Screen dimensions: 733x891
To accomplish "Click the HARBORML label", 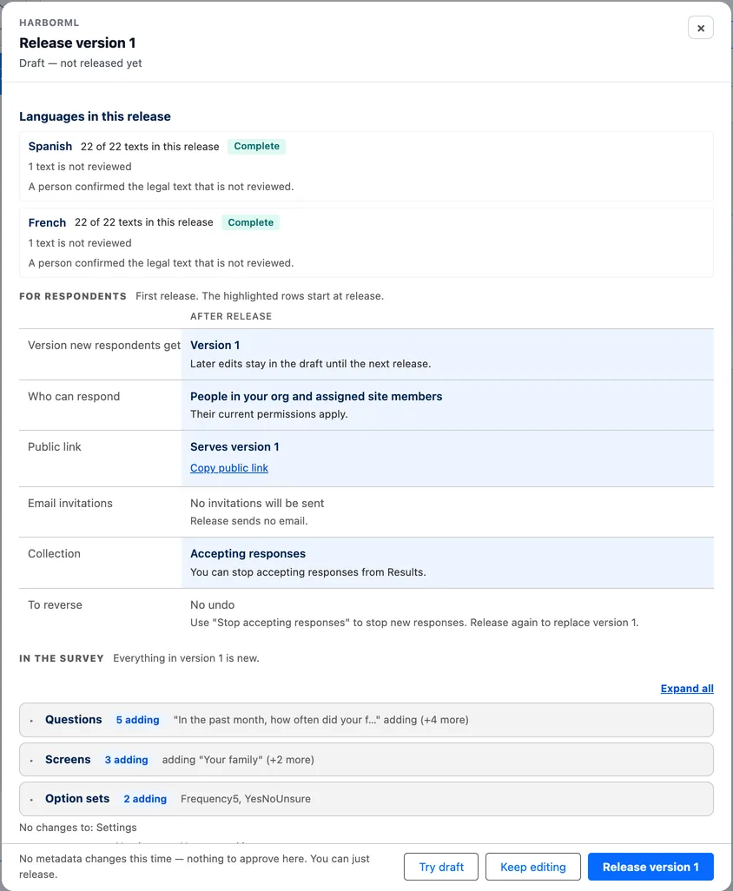I will click(49, 23).
